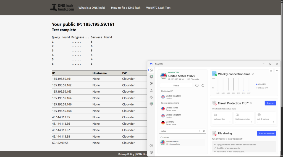
Task: Click IP cell 45.144.113.88
Action: [61, 137]
